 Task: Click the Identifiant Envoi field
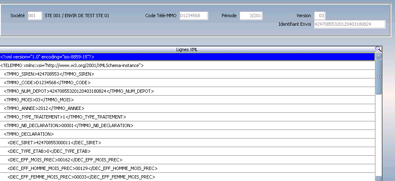pyautogui.click(x=349, y=25)
